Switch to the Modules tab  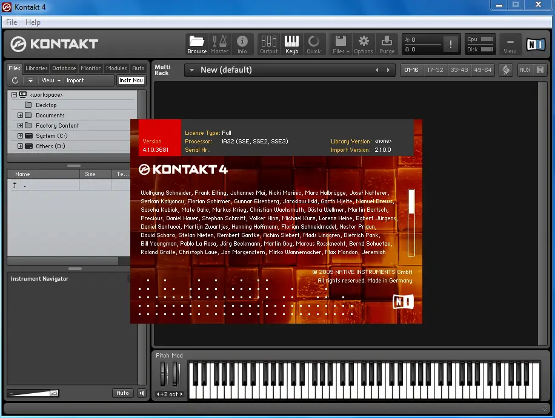pyautogui.click(x=116, y=68)
